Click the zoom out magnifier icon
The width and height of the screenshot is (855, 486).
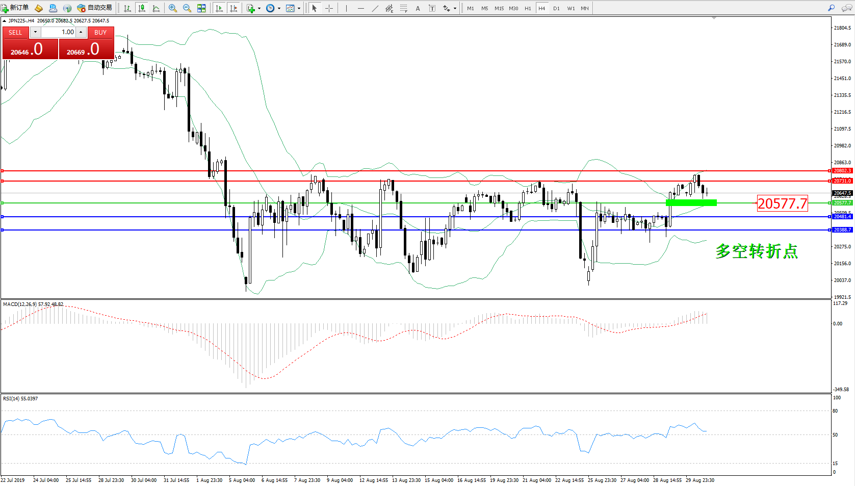coord(187,8)
